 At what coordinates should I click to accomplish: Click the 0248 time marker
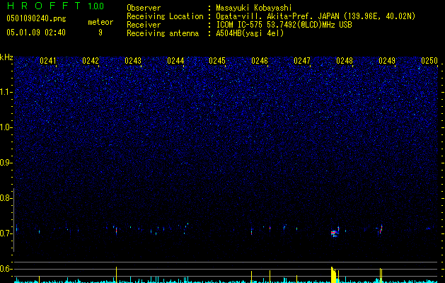tap(345, 61)
